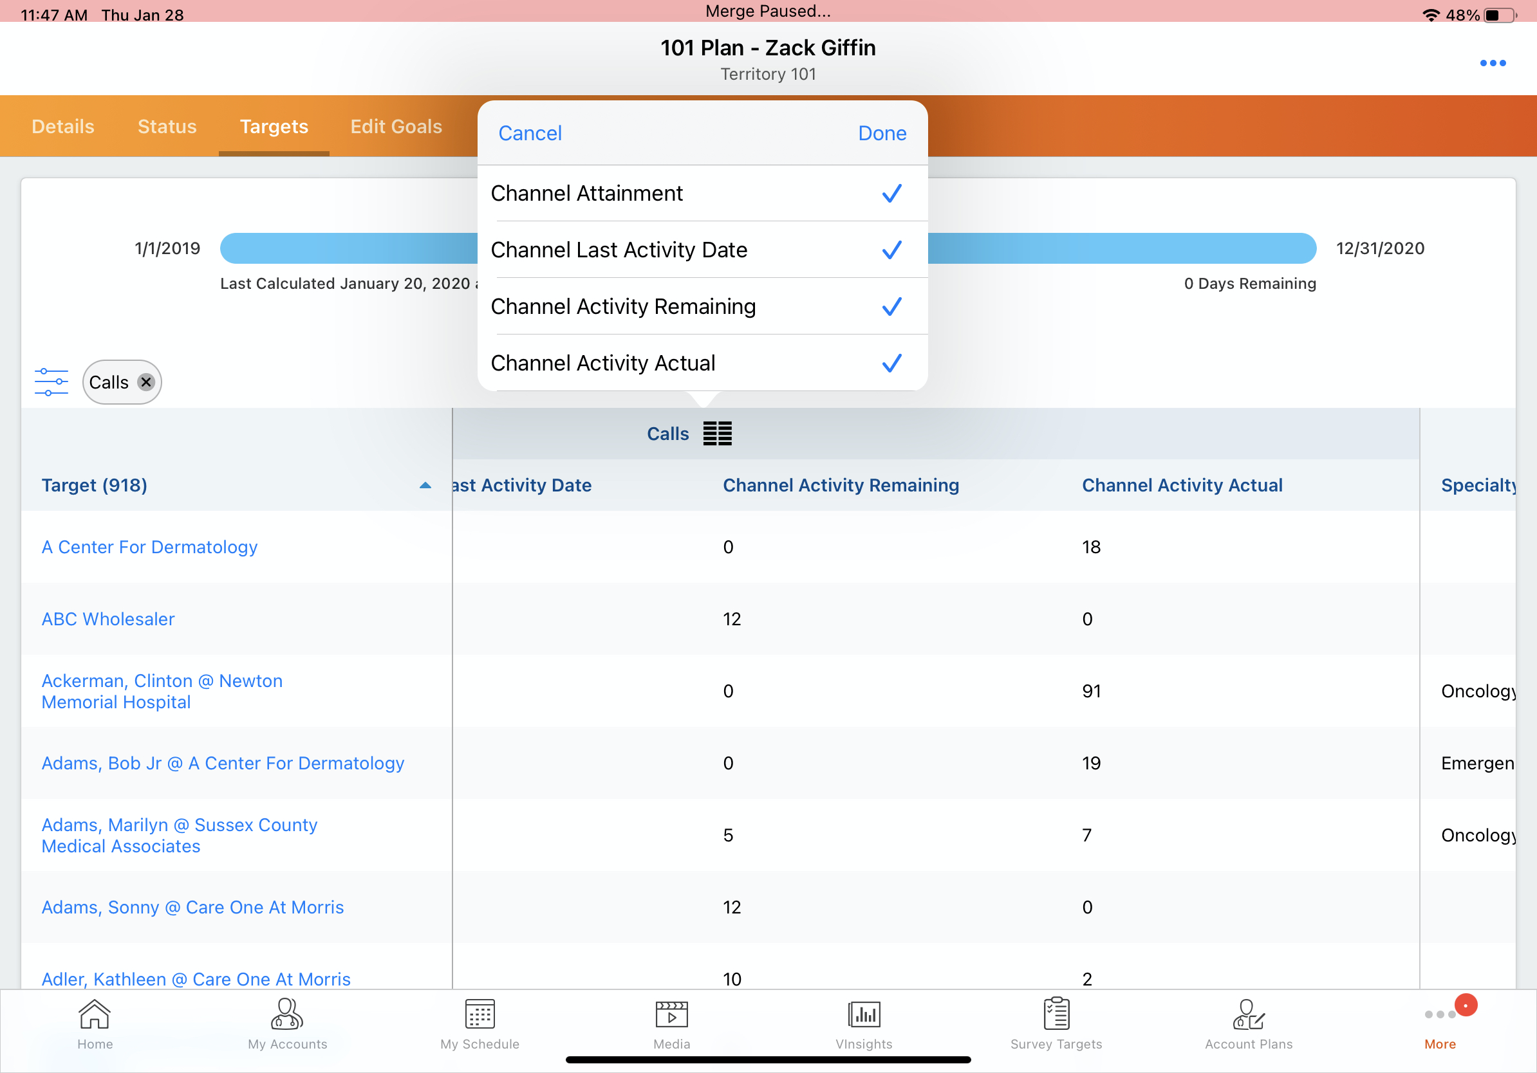Tap Done in column popover
1537x1073 pixels.
[882, 133]
